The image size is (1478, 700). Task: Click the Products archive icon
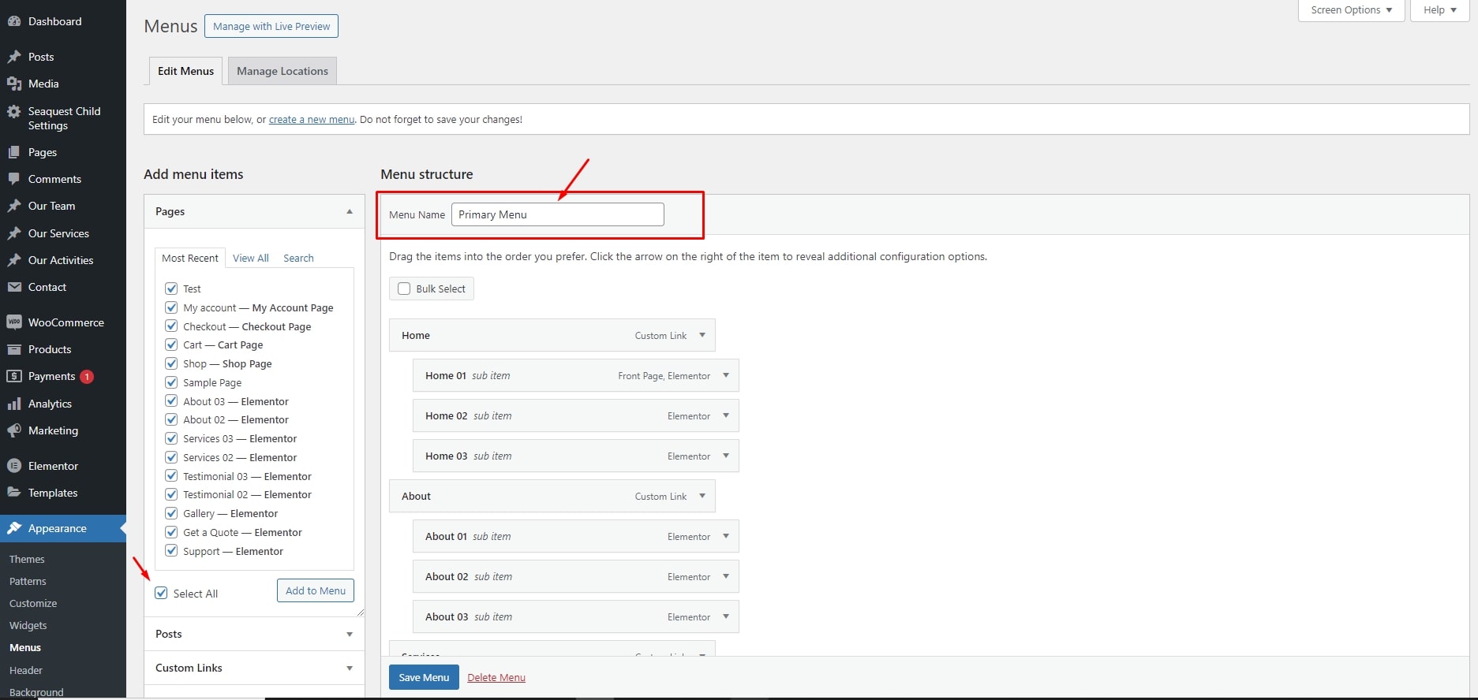14,349
